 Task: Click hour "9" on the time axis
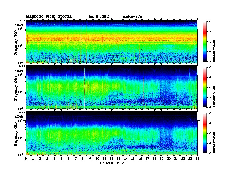click(90, 159)
